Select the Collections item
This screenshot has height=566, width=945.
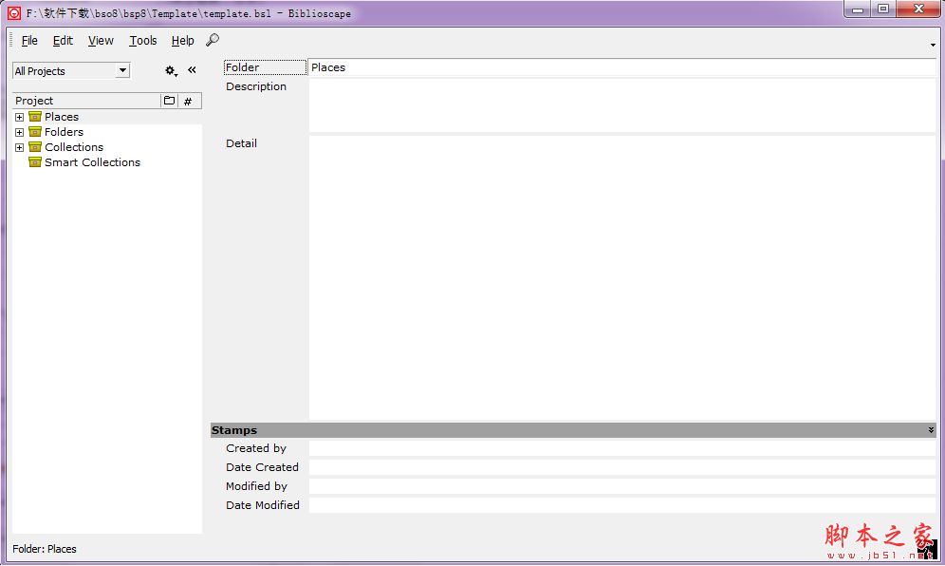(74, 146)
